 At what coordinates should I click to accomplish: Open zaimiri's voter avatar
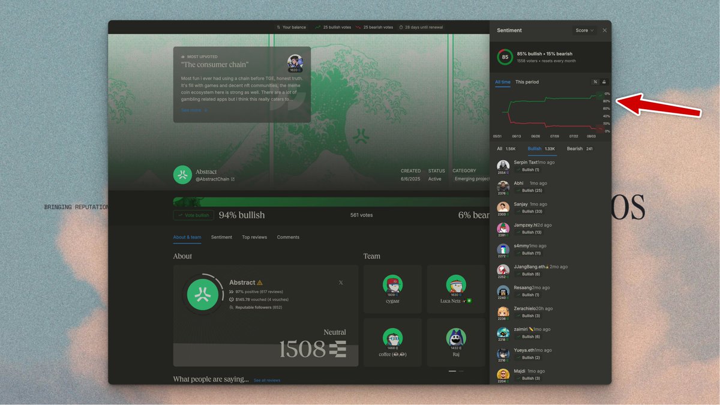tap(503, 333)
